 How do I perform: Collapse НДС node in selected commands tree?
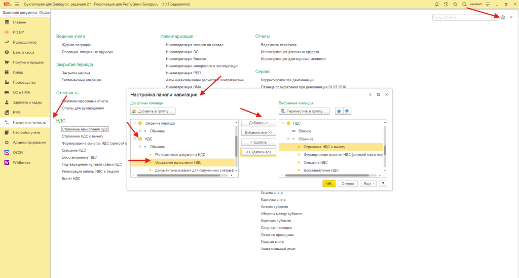click(283, 123)
